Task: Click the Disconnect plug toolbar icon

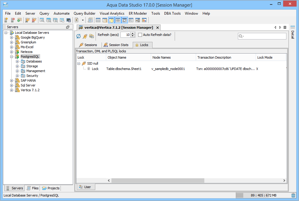Action: coord(34,20)
